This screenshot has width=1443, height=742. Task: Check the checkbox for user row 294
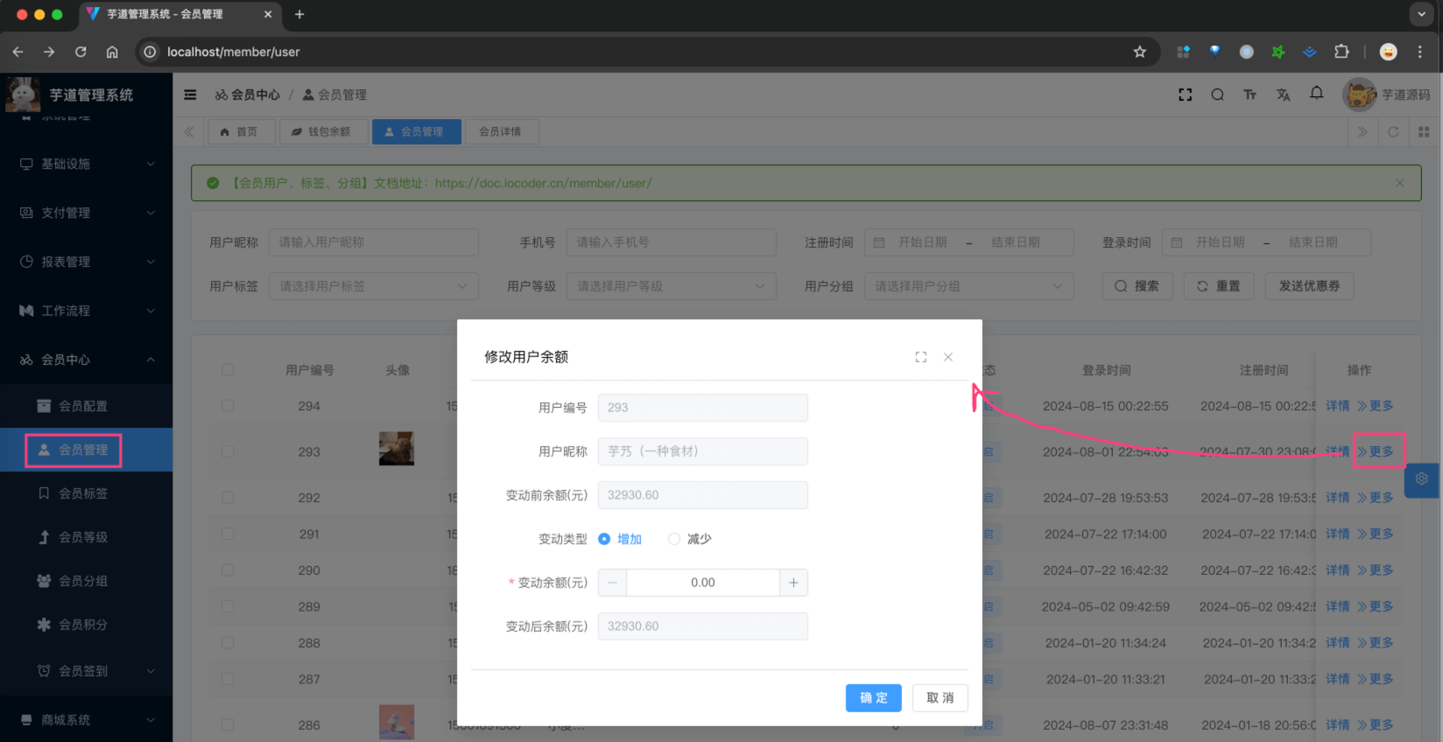[228, 406]
